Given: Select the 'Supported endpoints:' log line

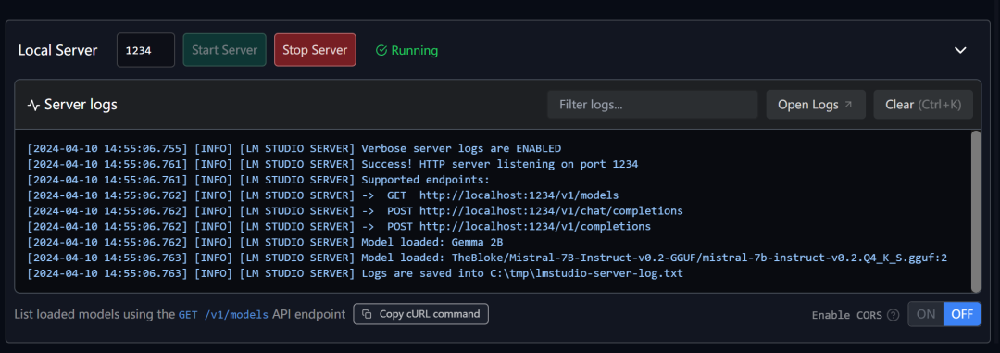Looking at the screenshot, I should click(258, 180).
